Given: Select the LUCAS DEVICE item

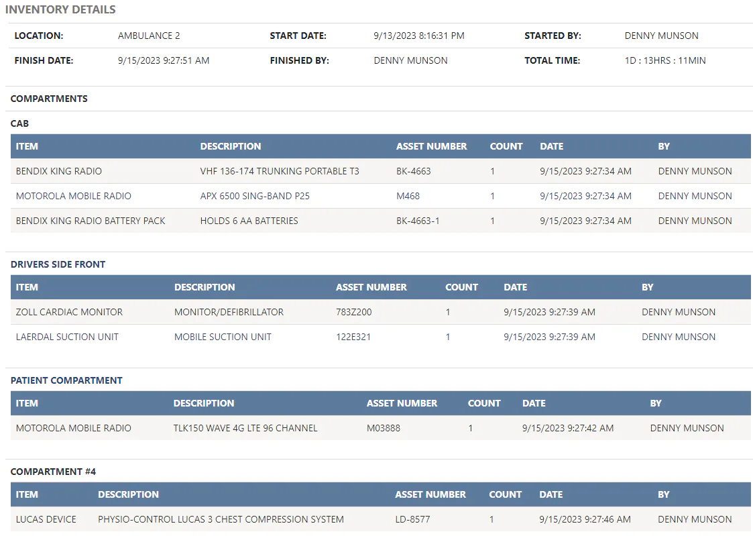Looking at the screenshot, I should (x=46, y=520).
